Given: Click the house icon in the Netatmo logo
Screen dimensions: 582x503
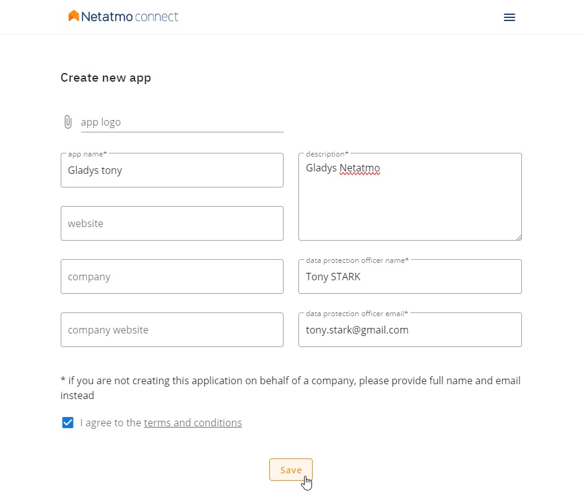Looking at the screenshot, I should click(x=74, y=16).
